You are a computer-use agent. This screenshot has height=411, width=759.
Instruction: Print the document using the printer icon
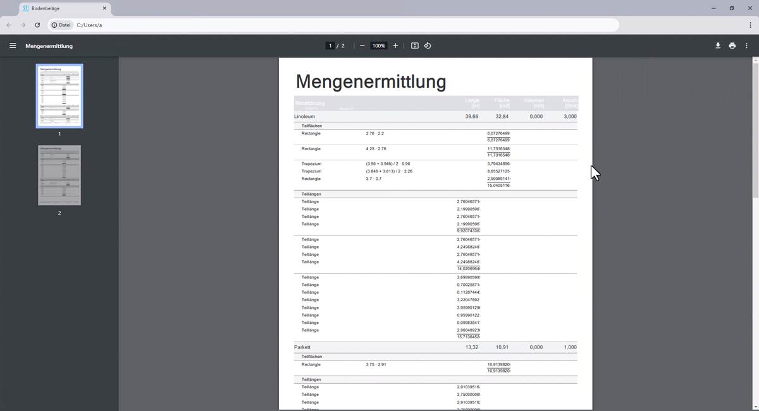pos(732,46)
